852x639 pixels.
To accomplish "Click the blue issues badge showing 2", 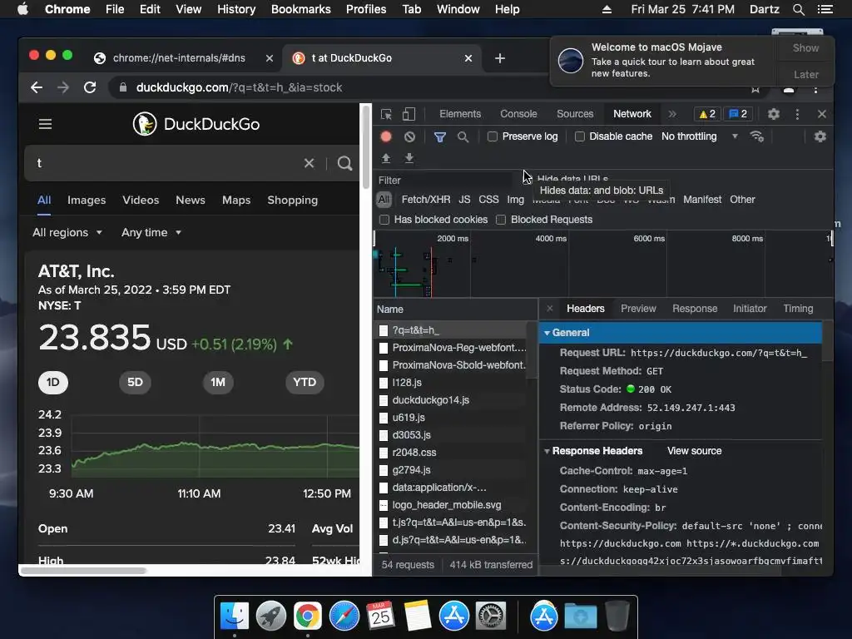I will 738,114.
